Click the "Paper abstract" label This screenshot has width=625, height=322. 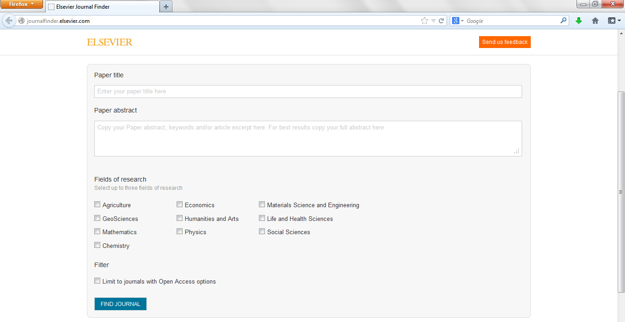point(116,110)
